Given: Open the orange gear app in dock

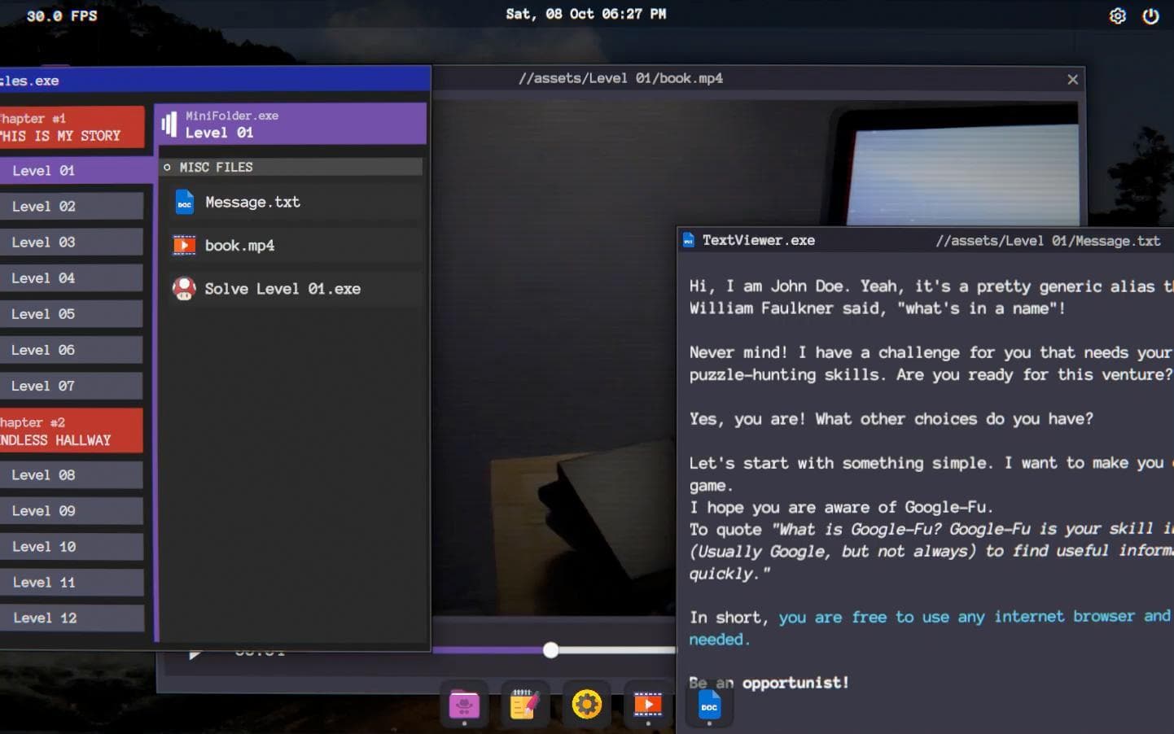Looking at the screenshot, I should 586,704.
